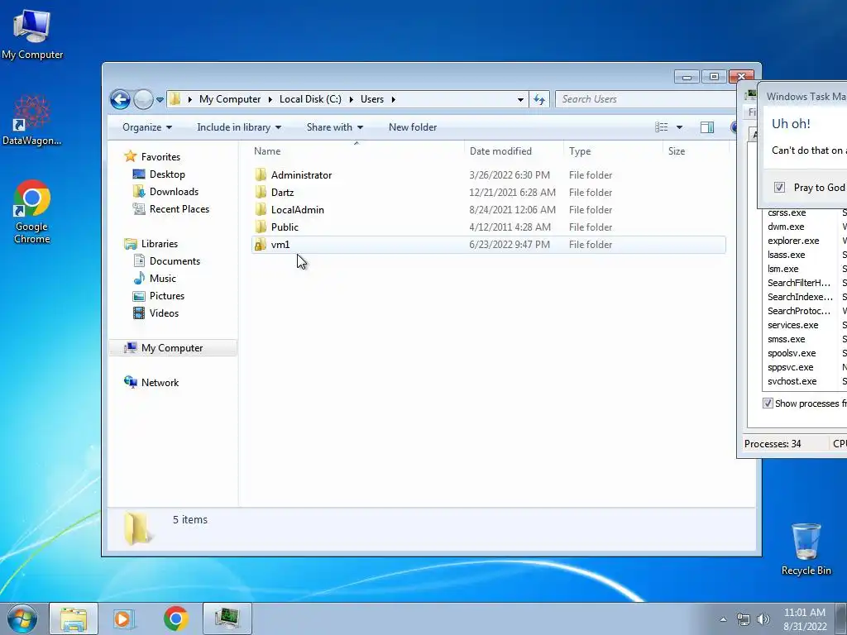
Task: Launch Windows Media Player from the taskbar
Action: [x=124, y=618]
